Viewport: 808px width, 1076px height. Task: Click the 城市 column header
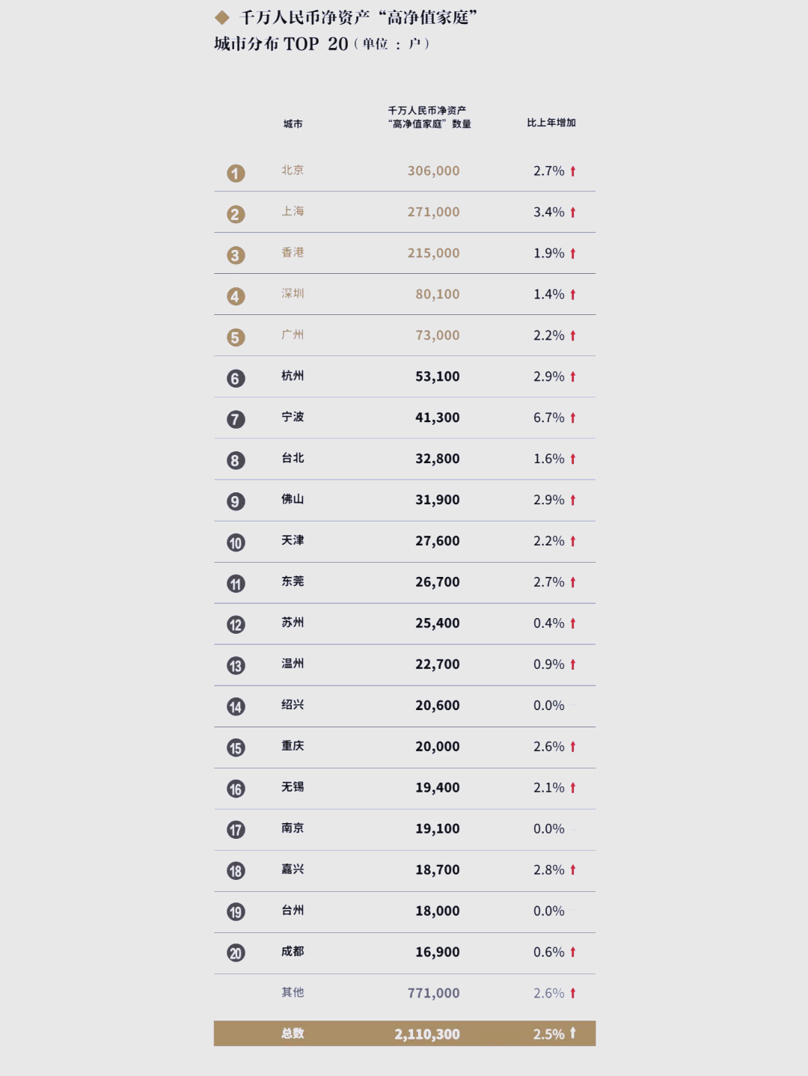tap(293, 124)
